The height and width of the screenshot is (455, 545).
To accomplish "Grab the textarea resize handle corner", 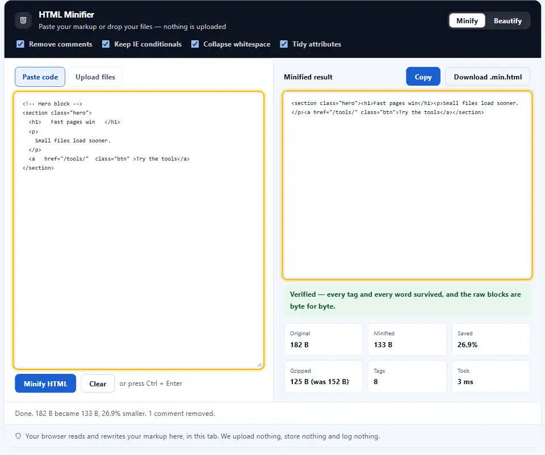I will (x=259, y=365).
